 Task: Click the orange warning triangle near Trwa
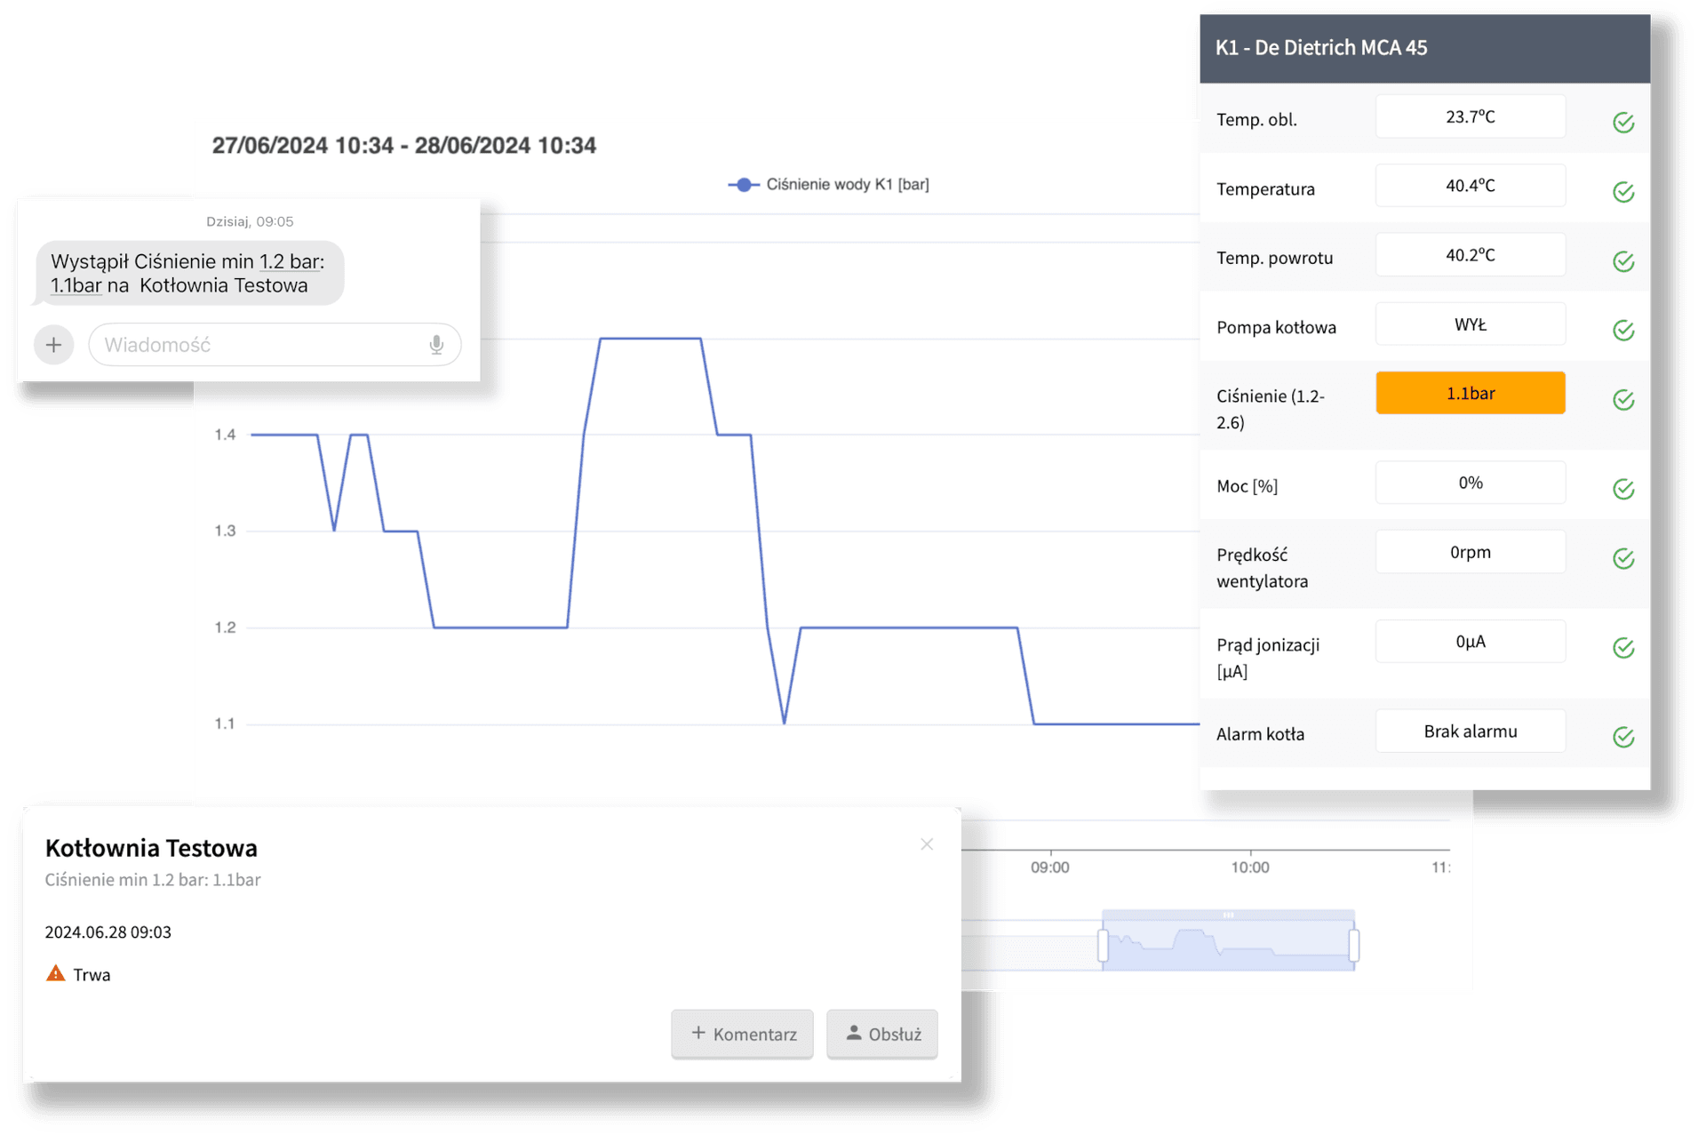click(56, 974)
